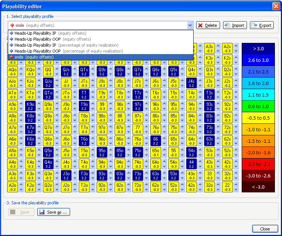This screenshot has height=236, width=282.
Task: Click the < -3.0 dark brown legend swatch
Action: [258, 187]
